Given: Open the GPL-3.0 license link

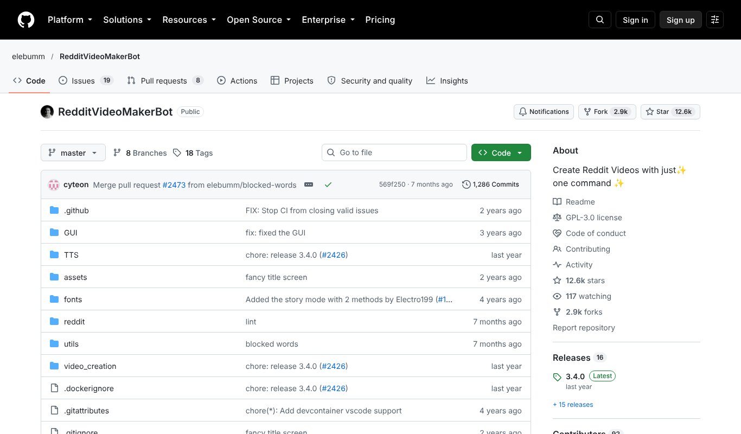Looking at the screenshot, I should [x=593, y=218].
